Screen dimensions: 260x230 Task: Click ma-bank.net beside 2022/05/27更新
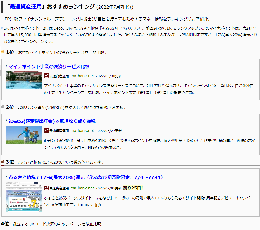tap(82, 131)
